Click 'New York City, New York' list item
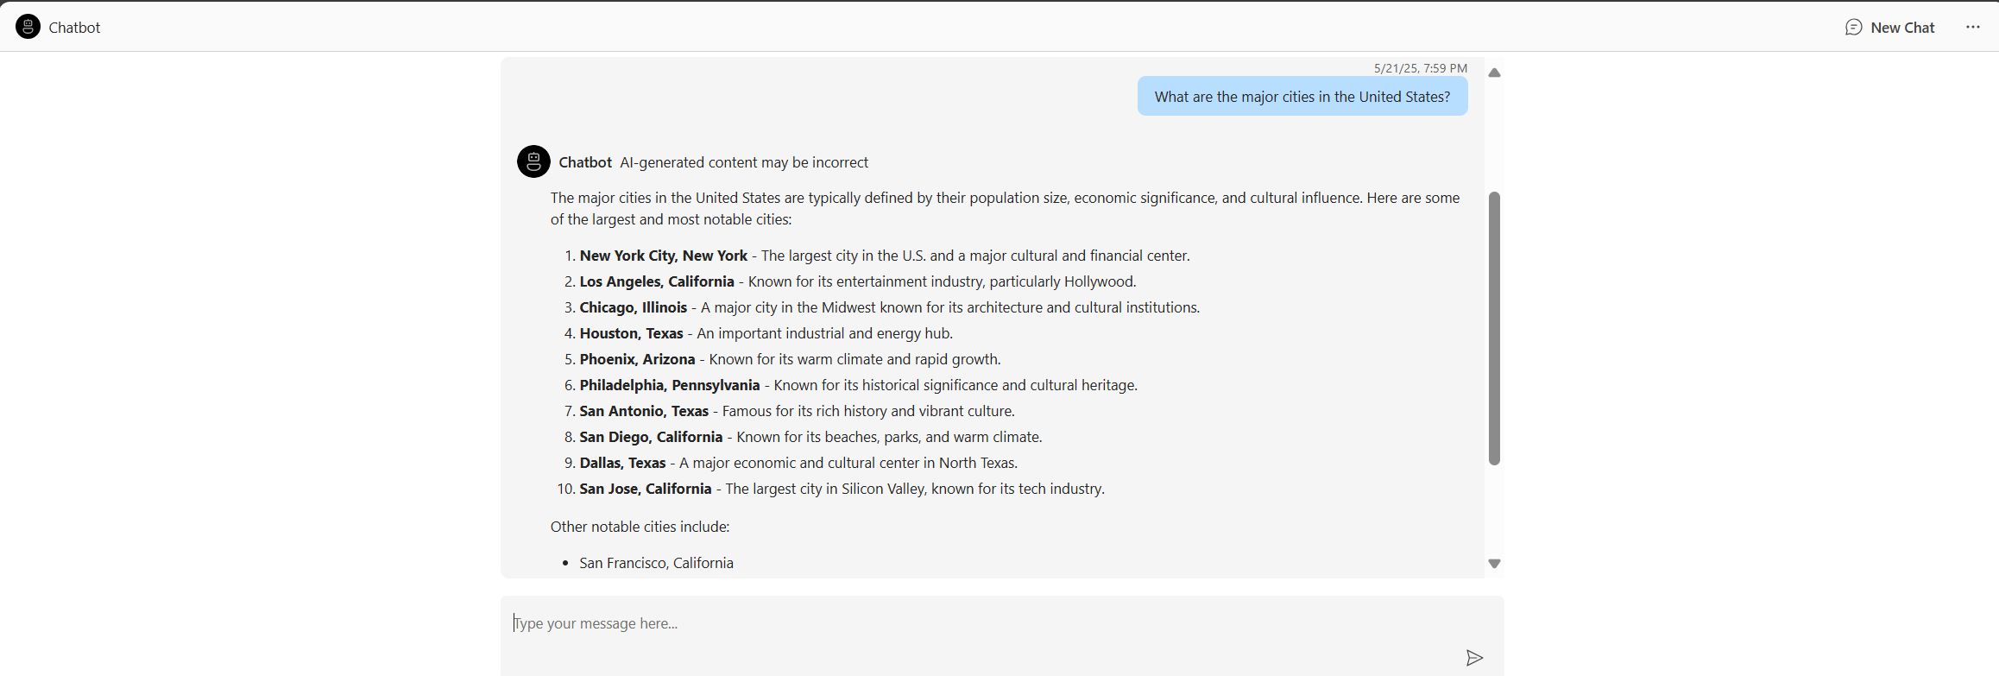1999x676 pixels. 885,256
